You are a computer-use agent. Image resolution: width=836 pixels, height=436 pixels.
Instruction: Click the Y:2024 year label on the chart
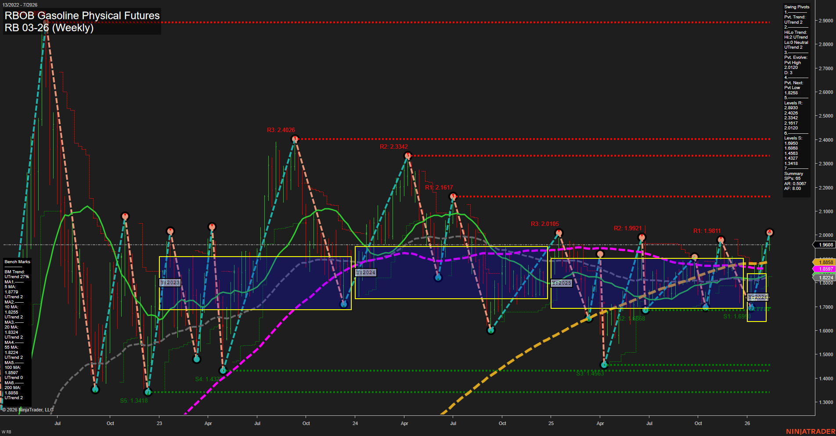tap(366, 272)
